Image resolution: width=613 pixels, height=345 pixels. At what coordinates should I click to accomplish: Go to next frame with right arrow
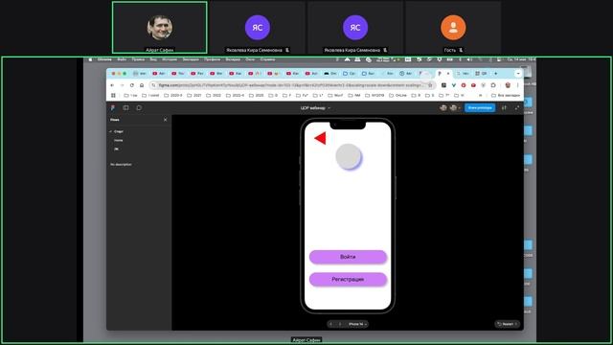[340, 324]
